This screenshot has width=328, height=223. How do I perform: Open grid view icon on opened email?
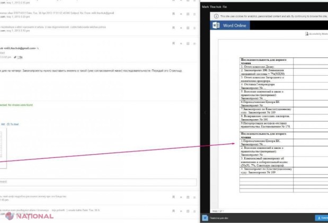coord(188,43)
